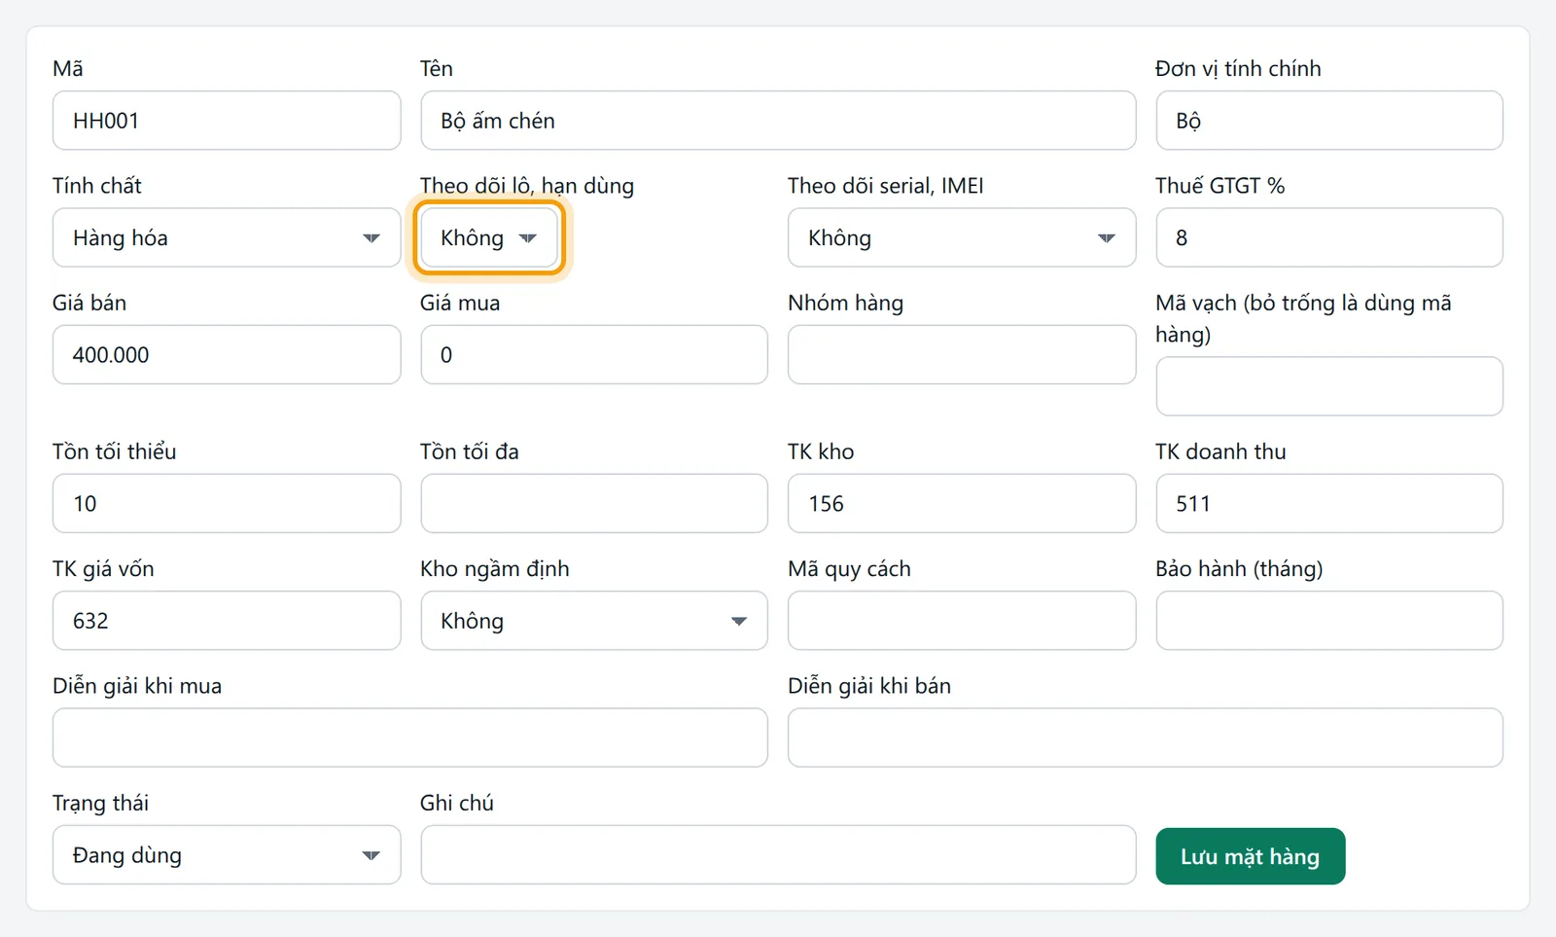
Task: Click the Lưu mặt hàng button
Action: click(x=1251, y=856)
